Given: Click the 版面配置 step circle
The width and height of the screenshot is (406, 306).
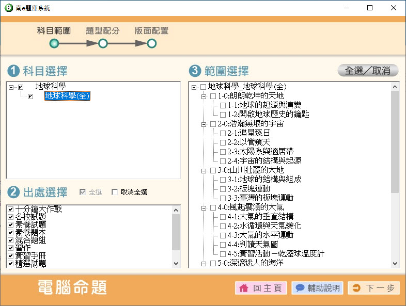Looking at the screenshot, I should tap(152, 44).
